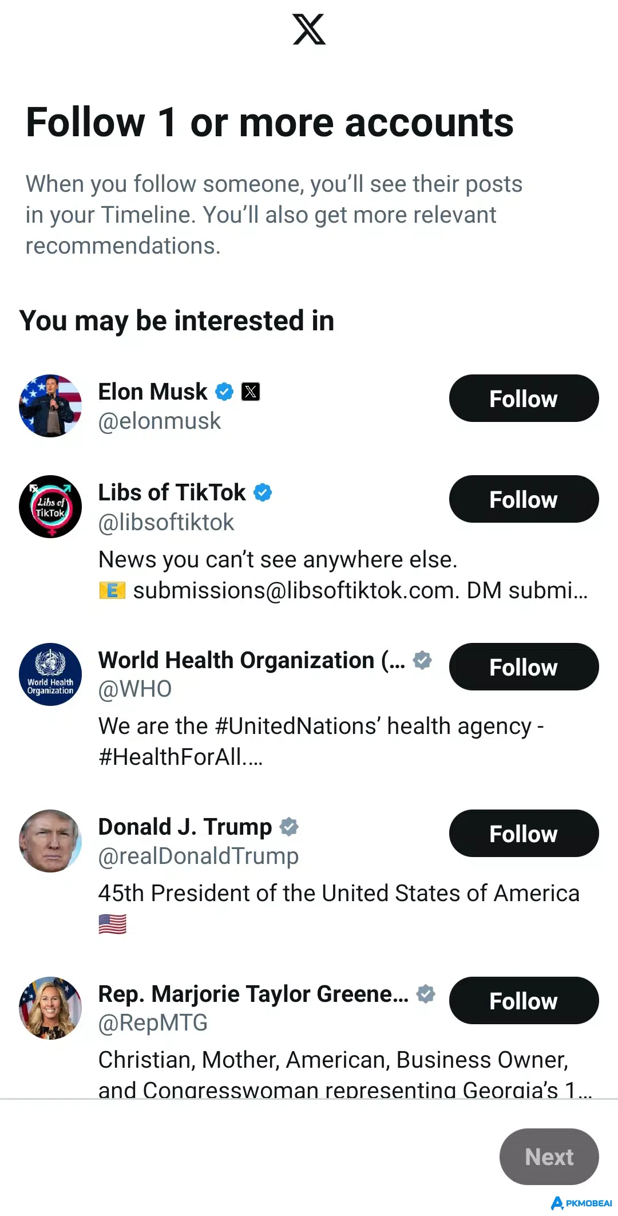Tap the X logo at top
The height and width of the screenshot is (1216, 618).
309,29
